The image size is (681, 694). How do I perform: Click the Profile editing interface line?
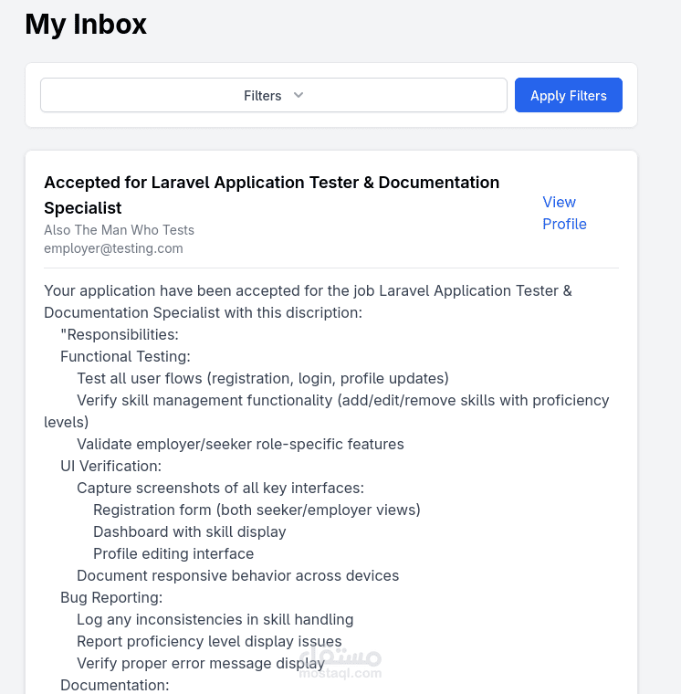(173, 553)
